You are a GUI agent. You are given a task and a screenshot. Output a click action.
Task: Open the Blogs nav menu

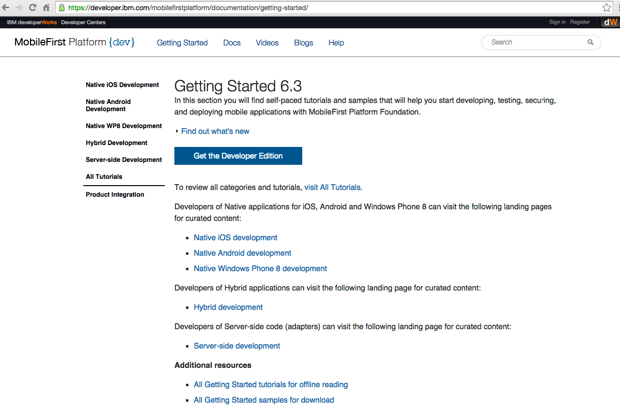pos(304,43)
